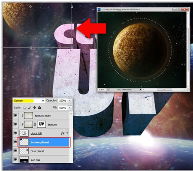Screen dimensions: 193x171
Task: Click the fx icon on clock UP layer
Action: pyautogui.click(x=63, y=133)
